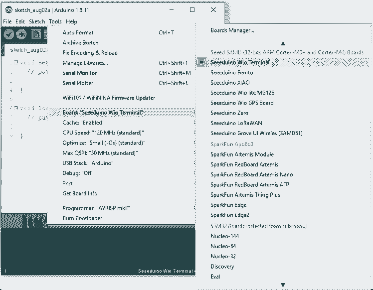373x290 pixels.
Task: Click the Tools menu header
Action: pos(55,21)
